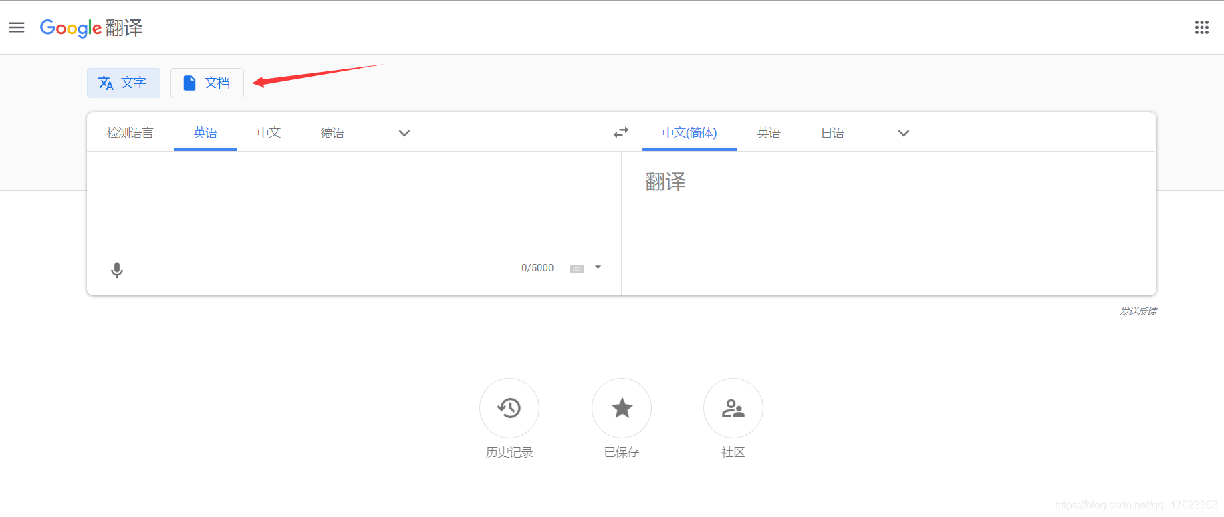Open 已保存 saved star icon

622,408
